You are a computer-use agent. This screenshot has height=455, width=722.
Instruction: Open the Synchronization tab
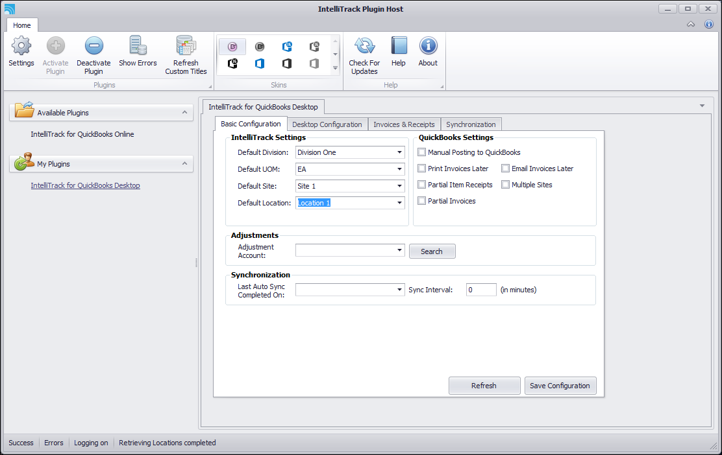(471, 124)
